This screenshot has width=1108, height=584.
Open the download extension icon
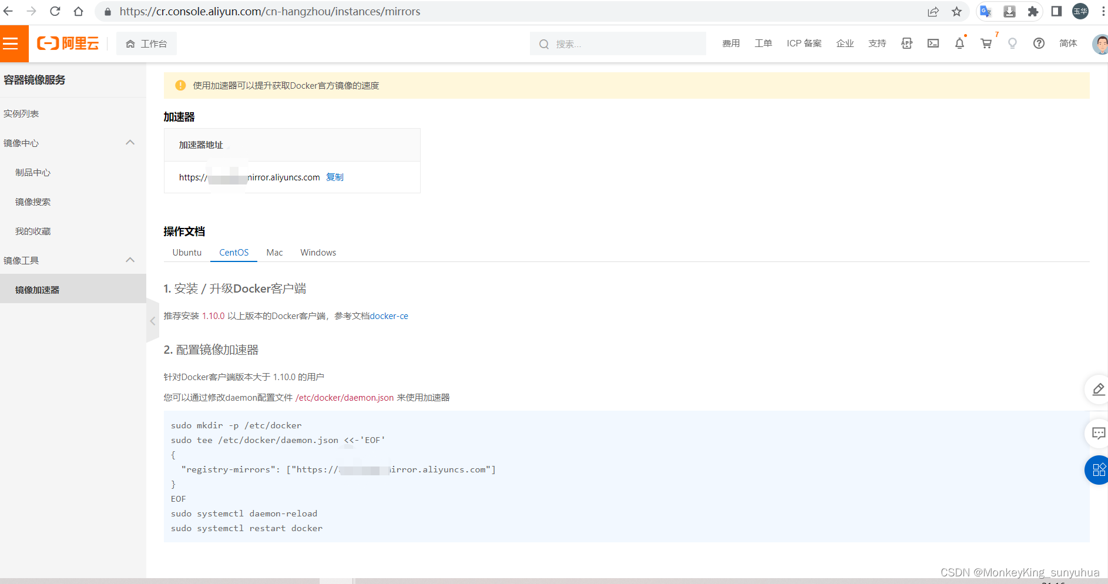(1009, 12)
